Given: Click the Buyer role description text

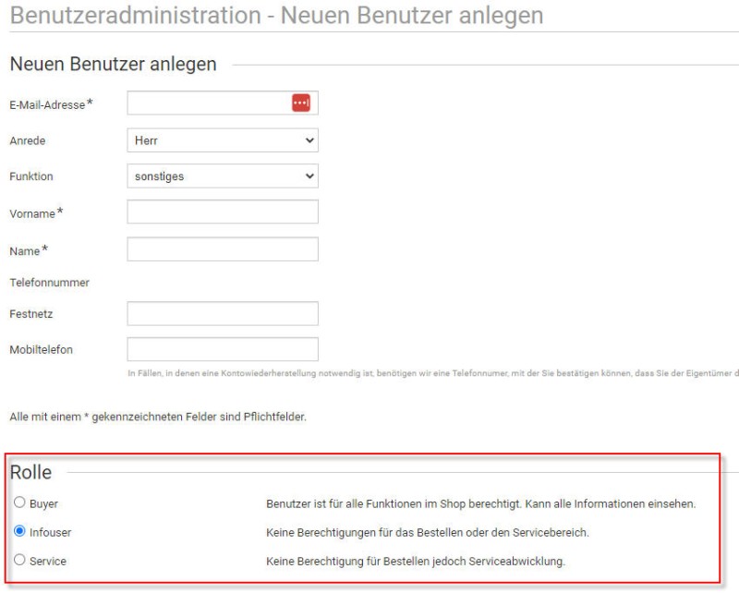Looking at the screenshot, I should point(480,504).
